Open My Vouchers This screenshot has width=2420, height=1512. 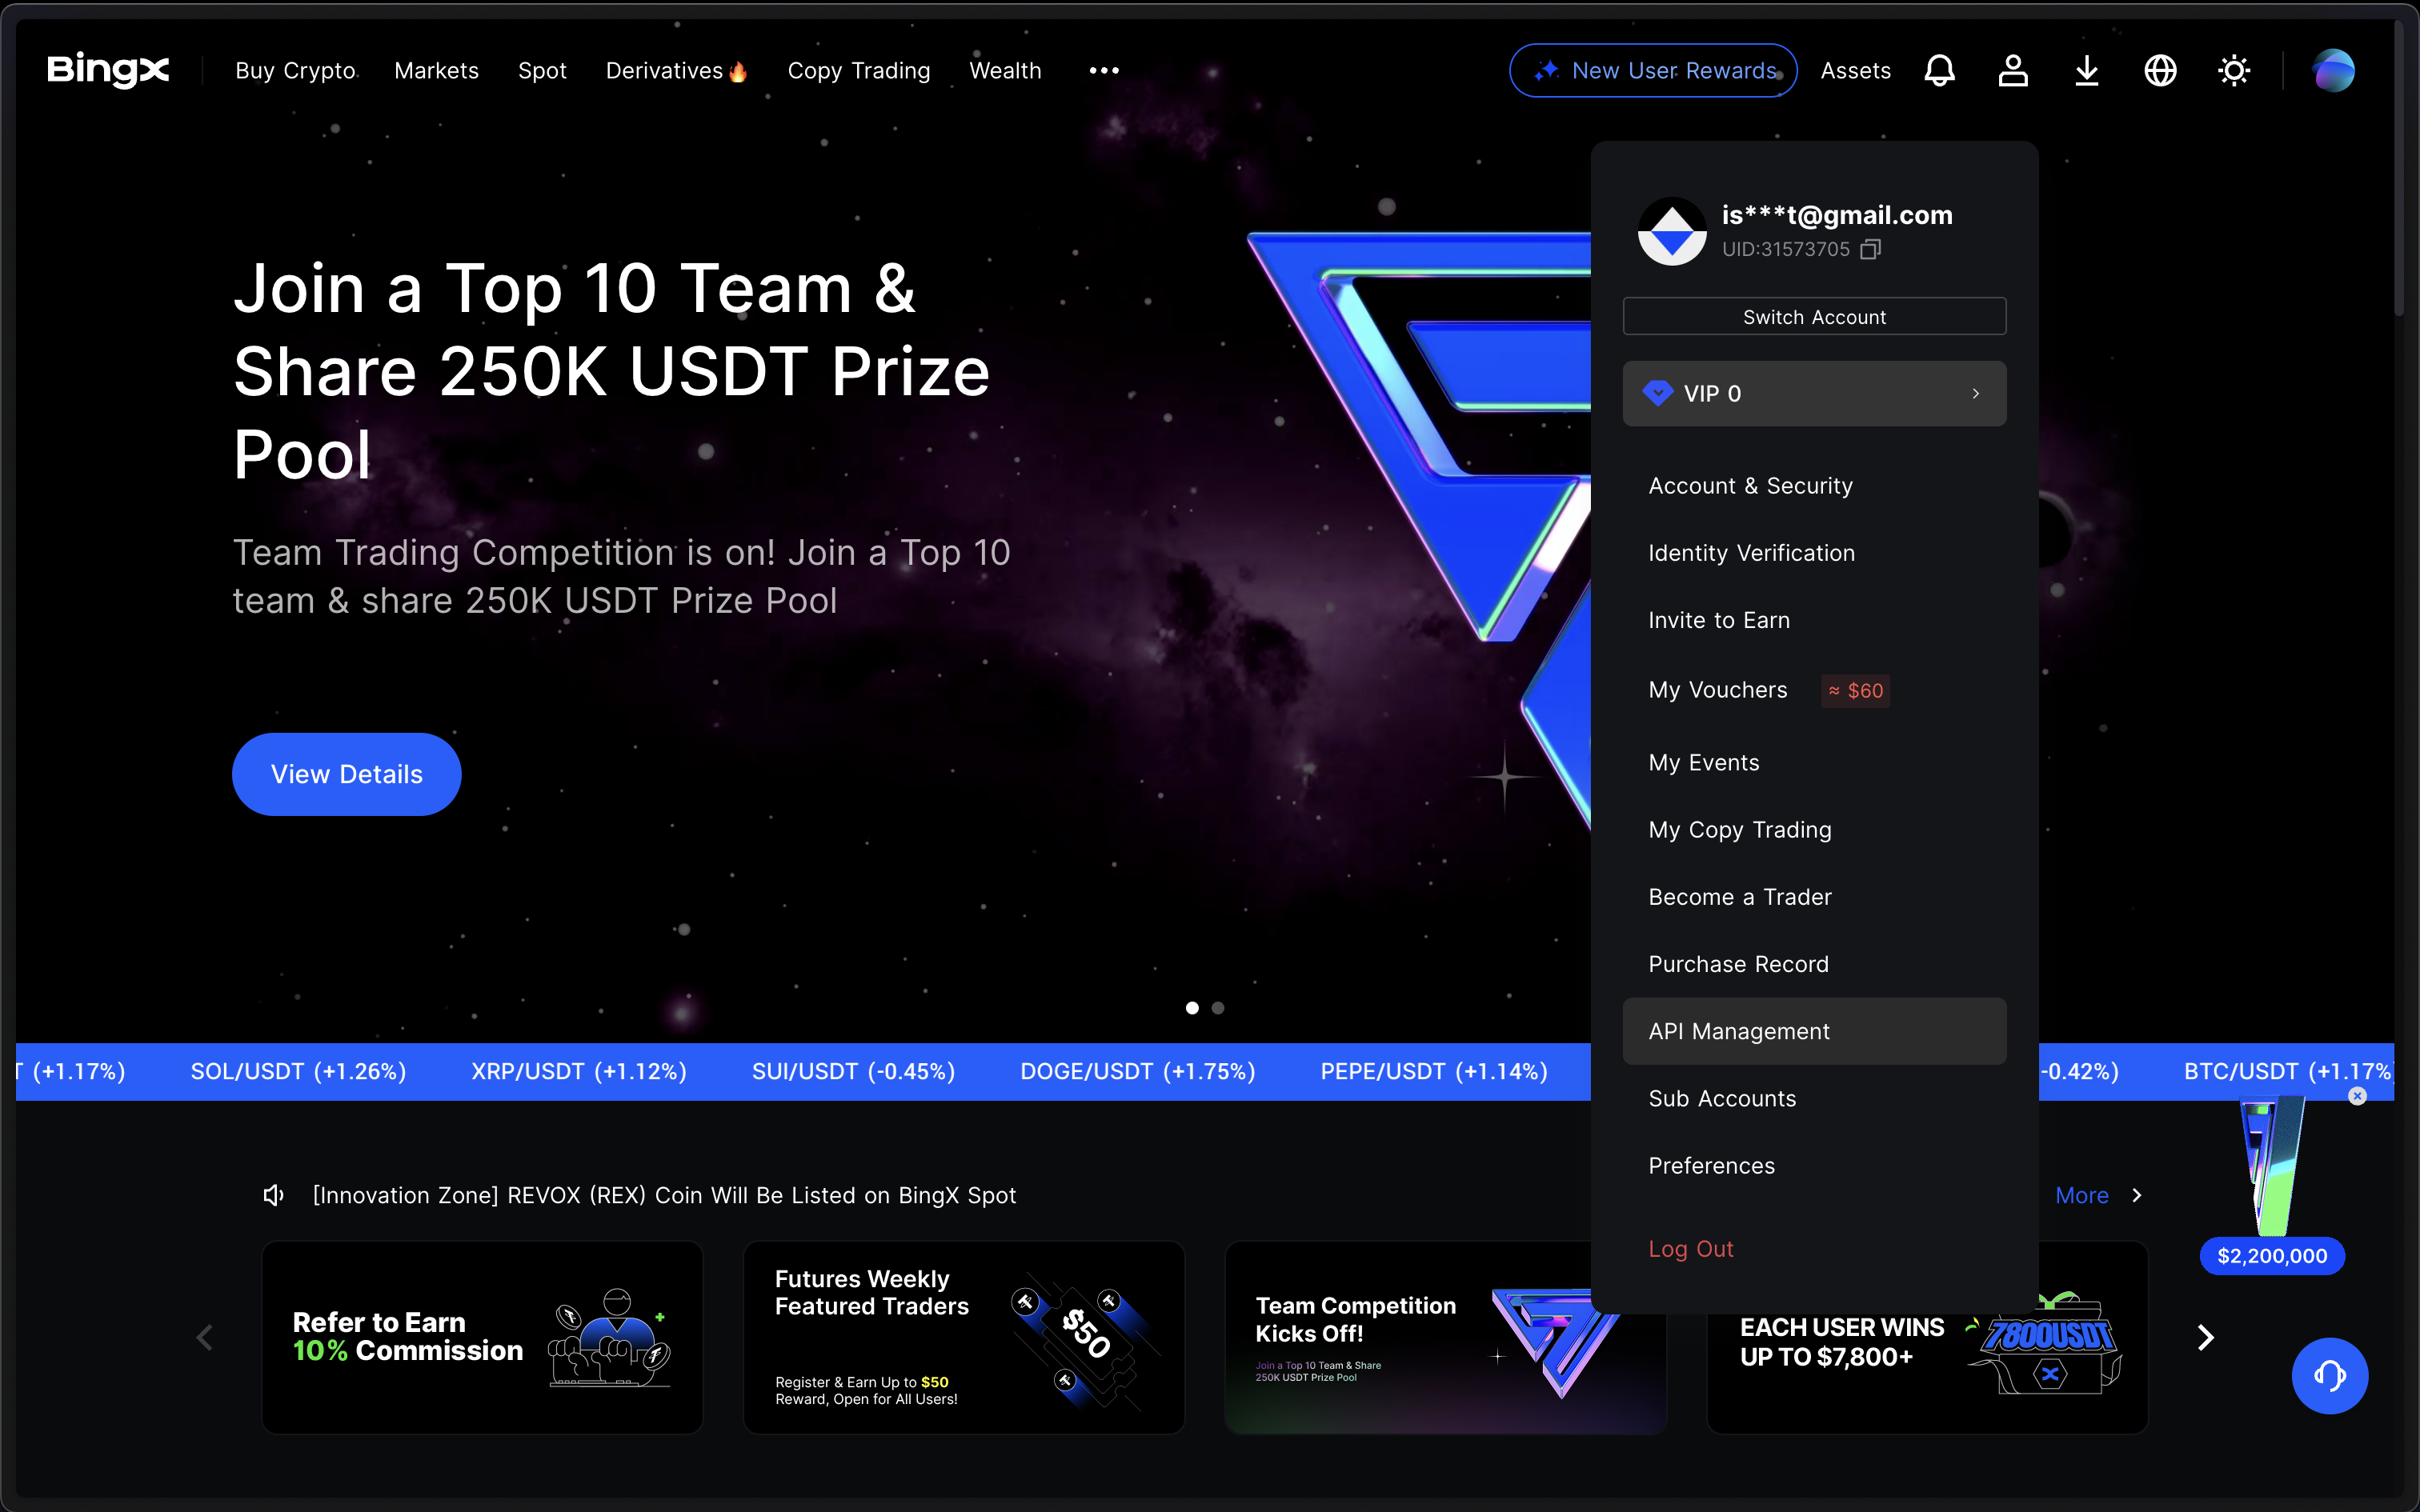tap(1717, 690)
